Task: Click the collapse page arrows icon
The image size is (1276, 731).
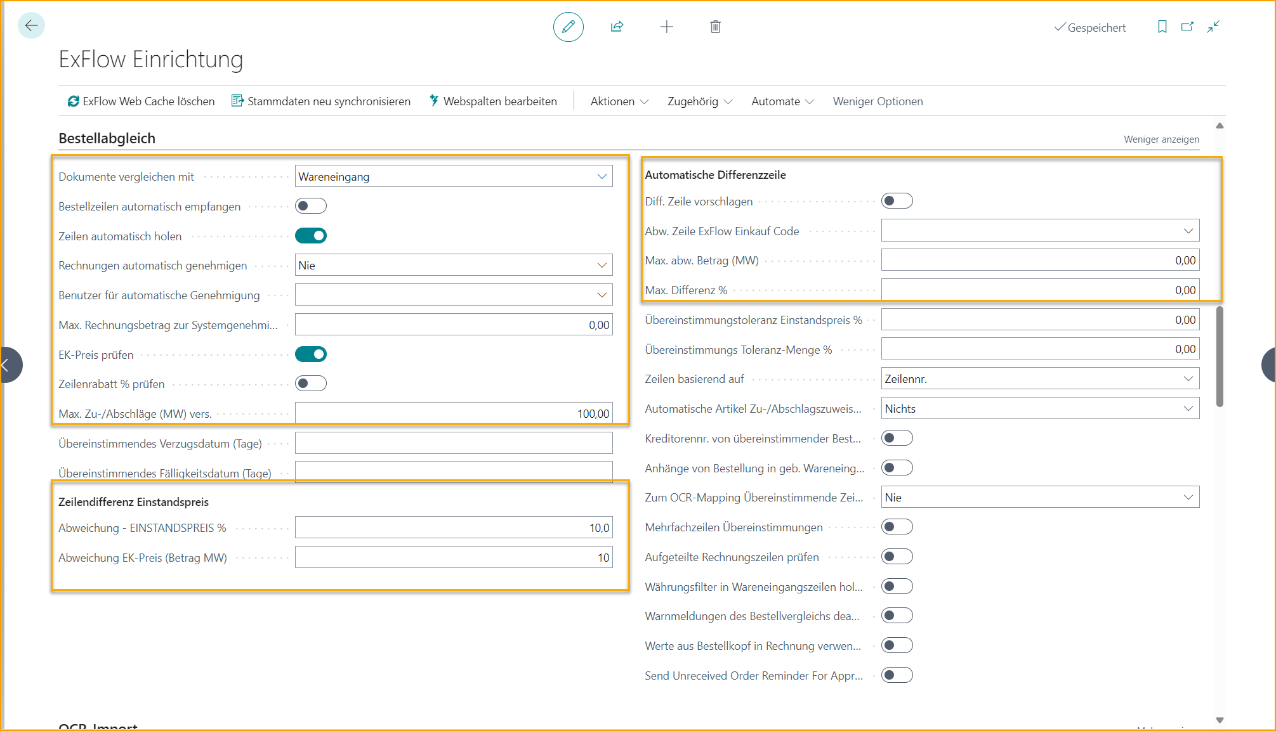Action: pos(1213,27)
